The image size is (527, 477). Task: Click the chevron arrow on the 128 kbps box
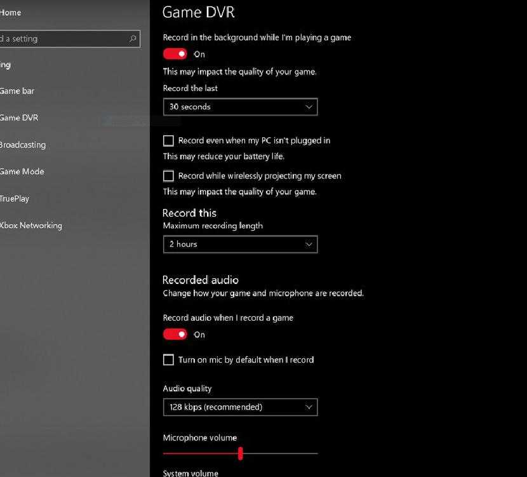[x=309, y=407]
